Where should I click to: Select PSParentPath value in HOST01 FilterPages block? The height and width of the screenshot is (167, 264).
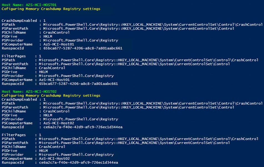(x=134, y=64)
